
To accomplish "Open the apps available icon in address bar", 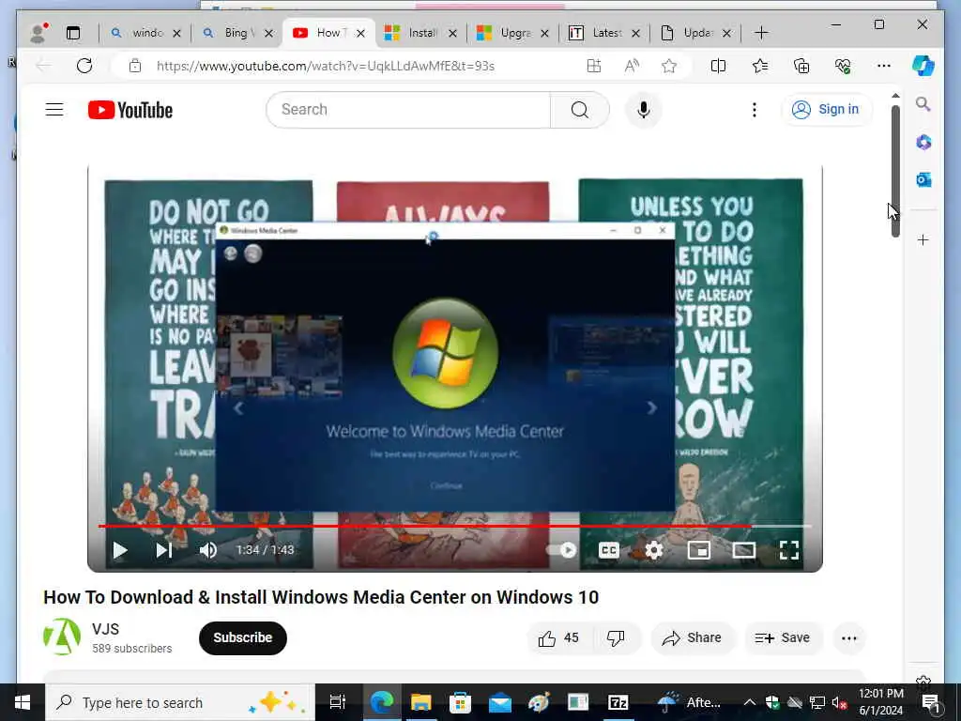I will click(593, 66).
